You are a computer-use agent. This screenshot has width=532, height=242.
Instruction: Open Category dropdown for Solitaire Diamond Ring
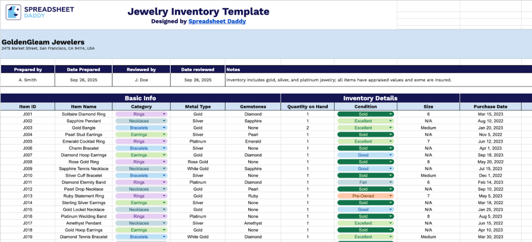pyautogui.click(x=165, y=114)
